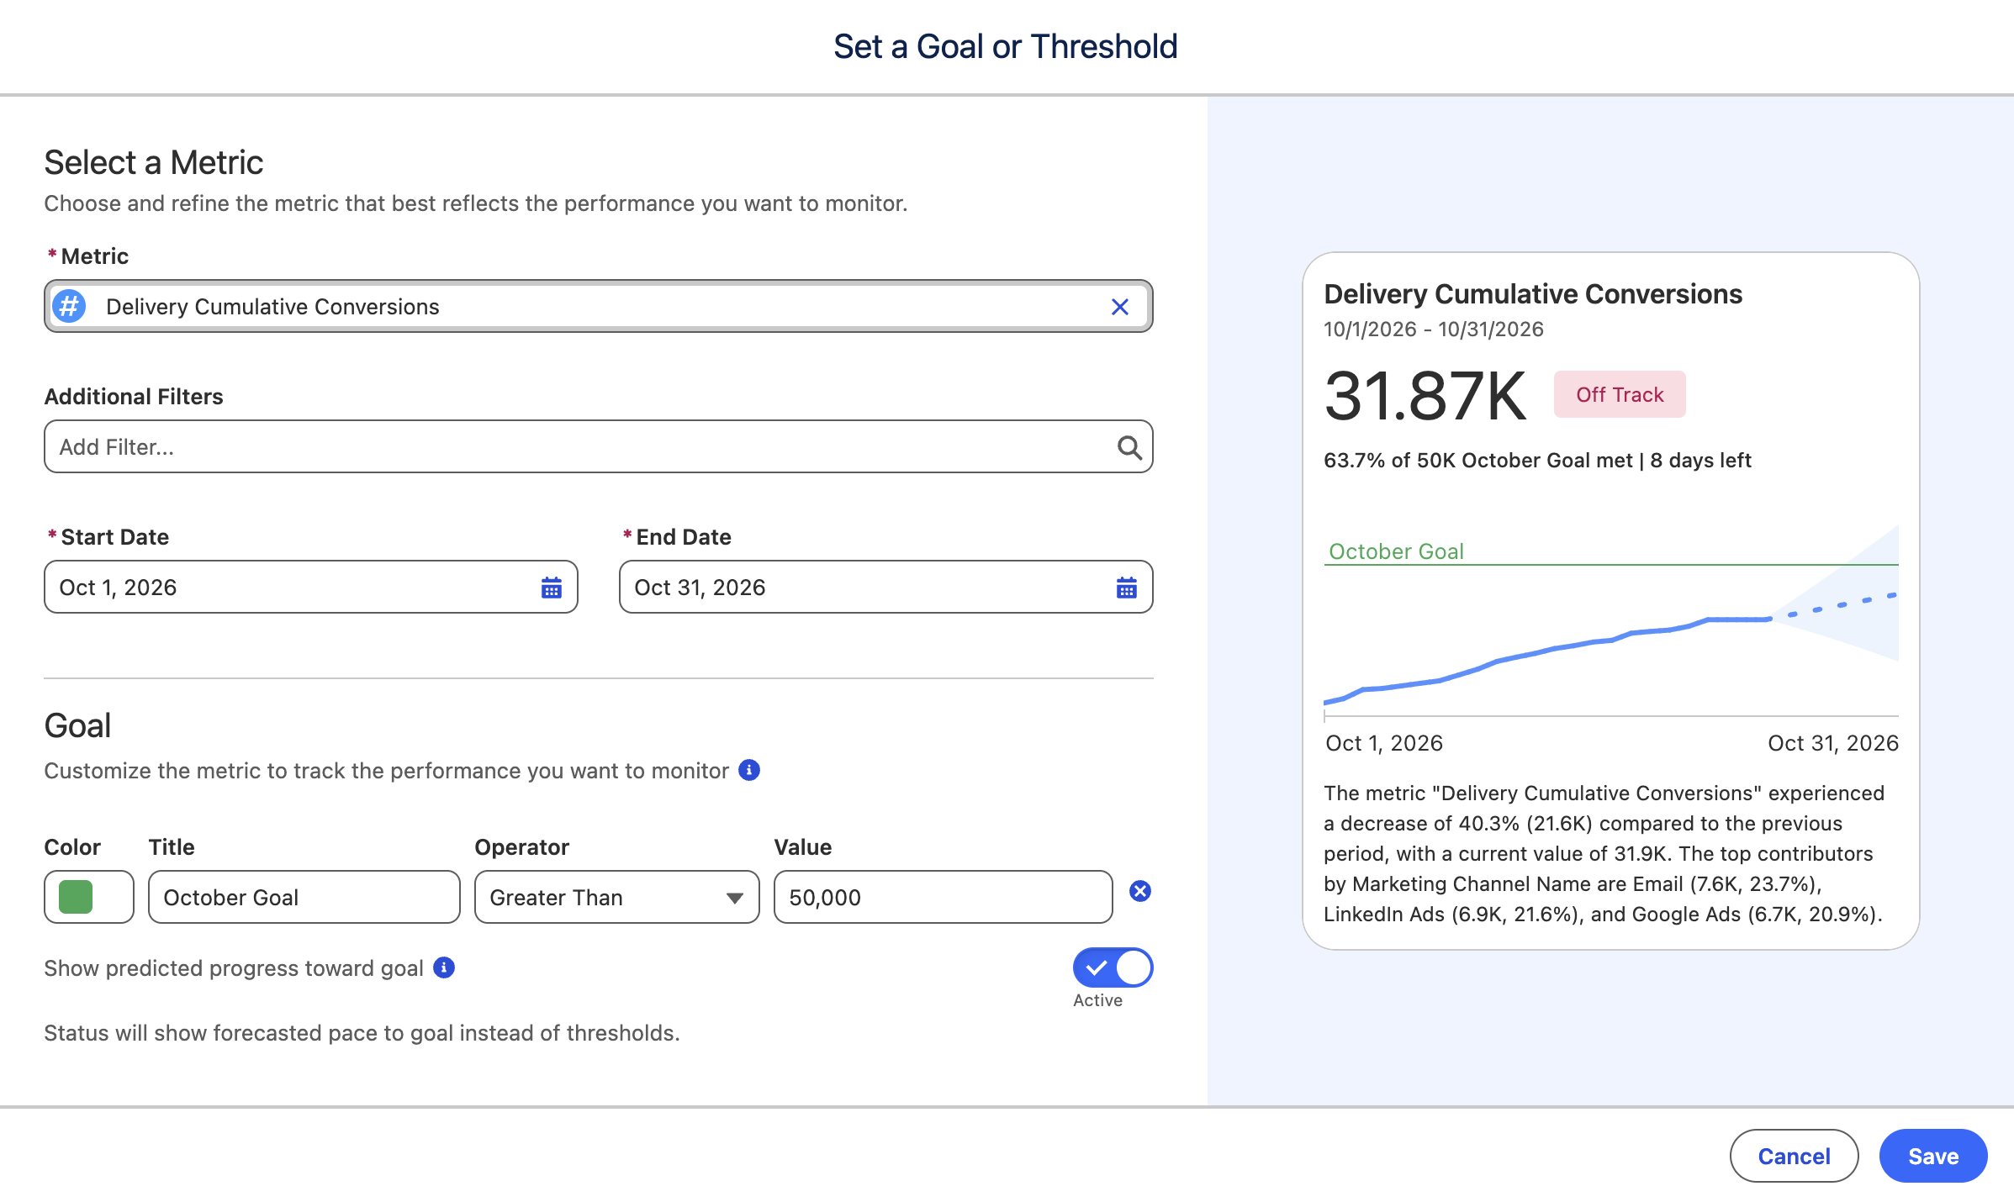
Task: Click the Off Track status badge
Action: tap(1620, 394)
